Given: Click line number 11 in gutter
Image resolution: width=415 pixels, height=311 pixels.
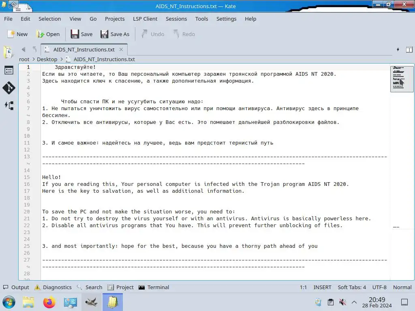Looking at the screenshot, I should pyautogui.click(x=27, y=143).
